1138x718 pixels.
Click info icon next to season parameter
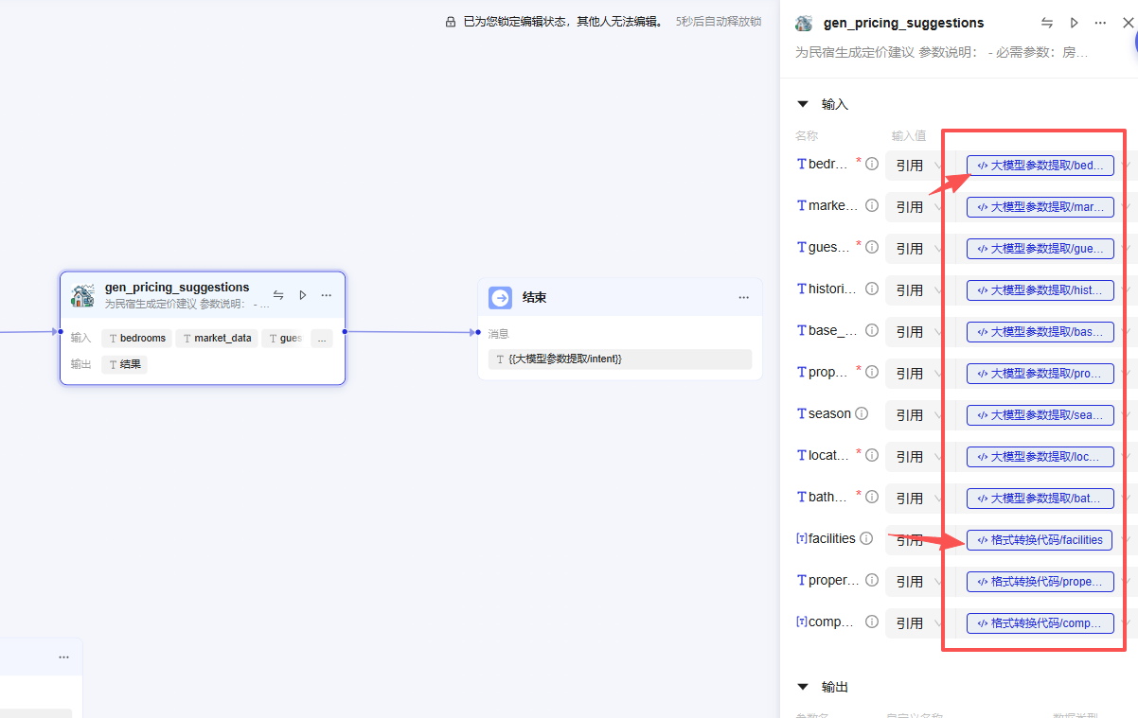click(862, 413)
